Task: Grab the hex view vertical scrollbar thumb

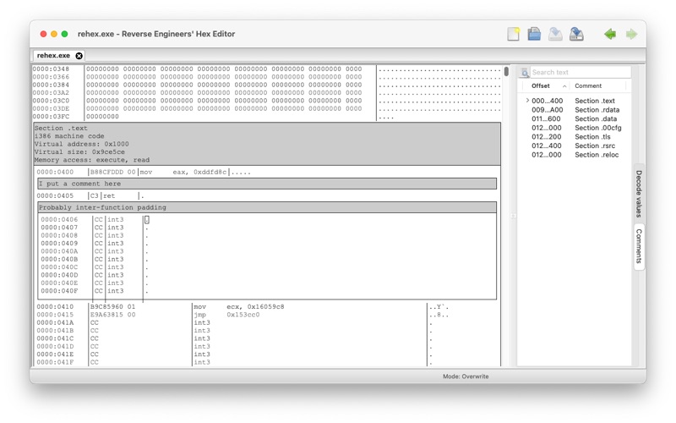Action: pyautogui.click(x=506, y=71)
